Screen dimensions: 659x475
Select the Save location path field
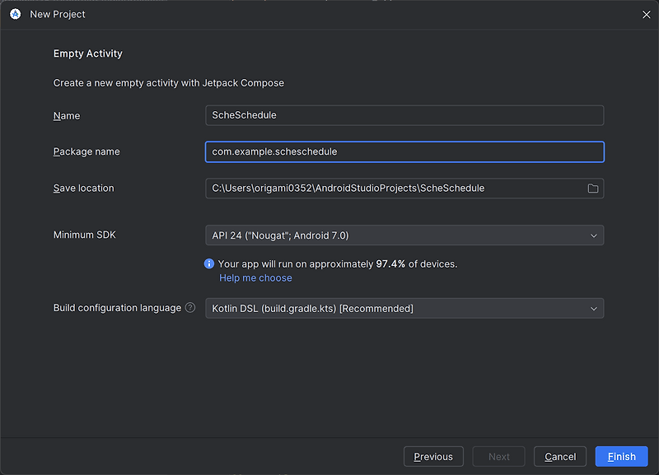click(395, 188)
